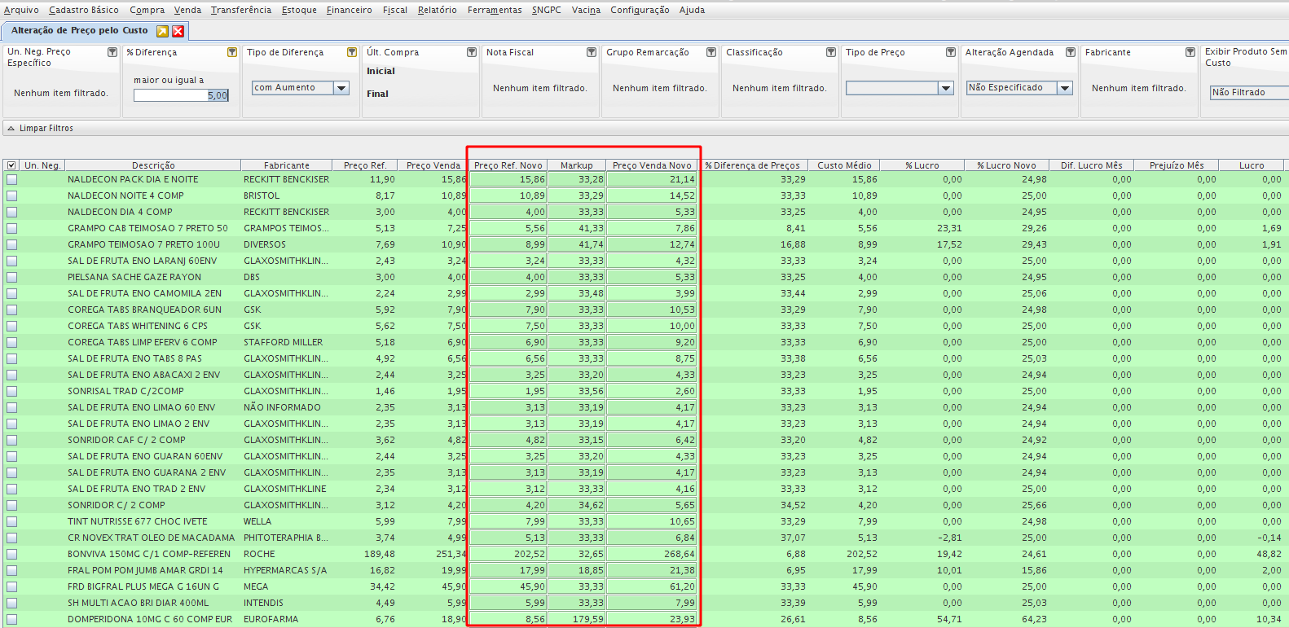The image size is (1289, 628).
Task: Click Markup cell 41,33 of GRAMPO CAB TEIMOSAO
Action: [x=577, y=228]
